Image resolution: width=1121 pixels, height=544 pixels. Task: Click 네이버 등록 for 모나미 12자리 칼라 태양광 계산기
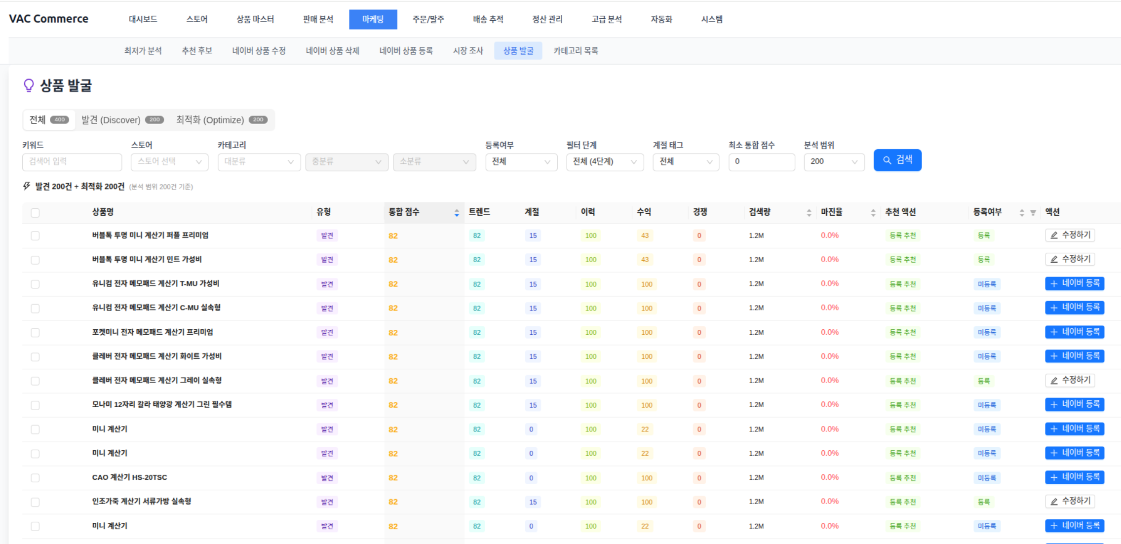(1075, 404)
